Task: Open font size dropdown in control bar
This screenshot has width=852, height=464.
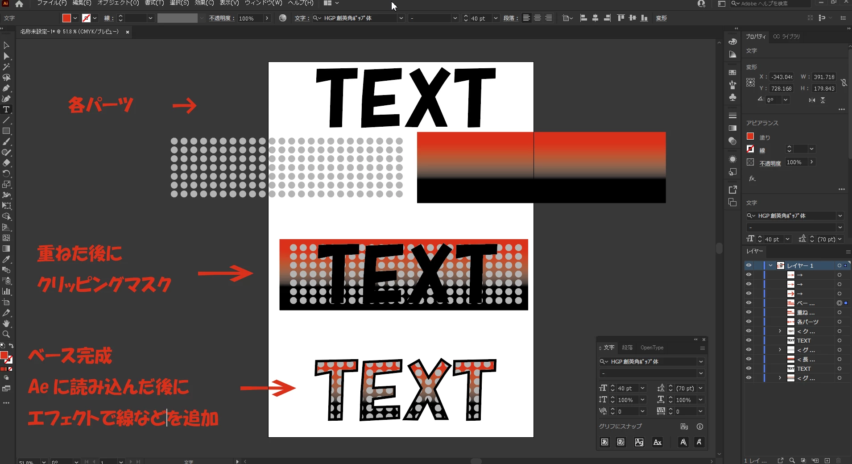Action: click(496, 18)
